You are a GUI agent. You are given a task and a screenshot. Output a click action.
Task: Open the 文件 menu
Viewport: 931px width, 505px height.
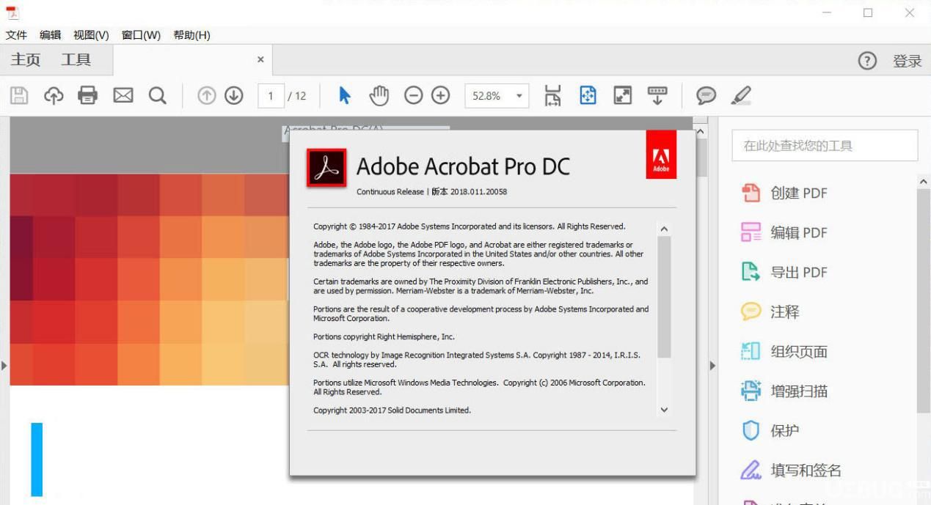[x=16, y=34]
